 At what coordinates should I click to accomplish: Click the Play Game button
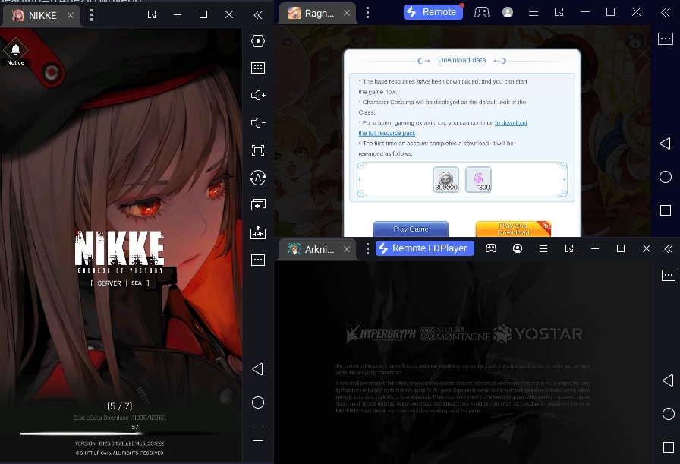pos(411,229)
